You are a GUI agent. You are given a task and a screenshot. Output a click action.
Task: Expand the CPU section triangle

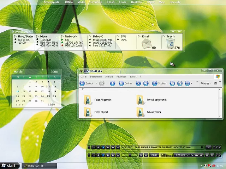click(x=119, y=36)
